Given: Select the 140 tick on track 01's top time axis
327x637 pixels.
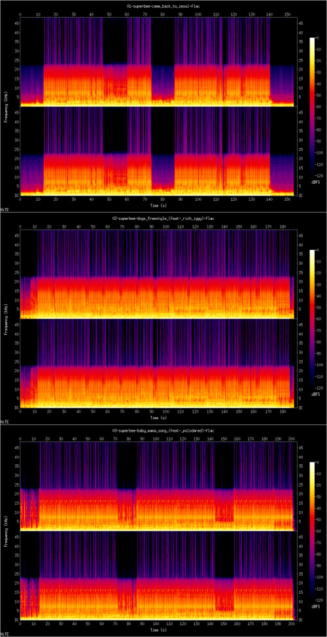Looking at the screenshot, I should pyautogui.click(x=269, y=14).
